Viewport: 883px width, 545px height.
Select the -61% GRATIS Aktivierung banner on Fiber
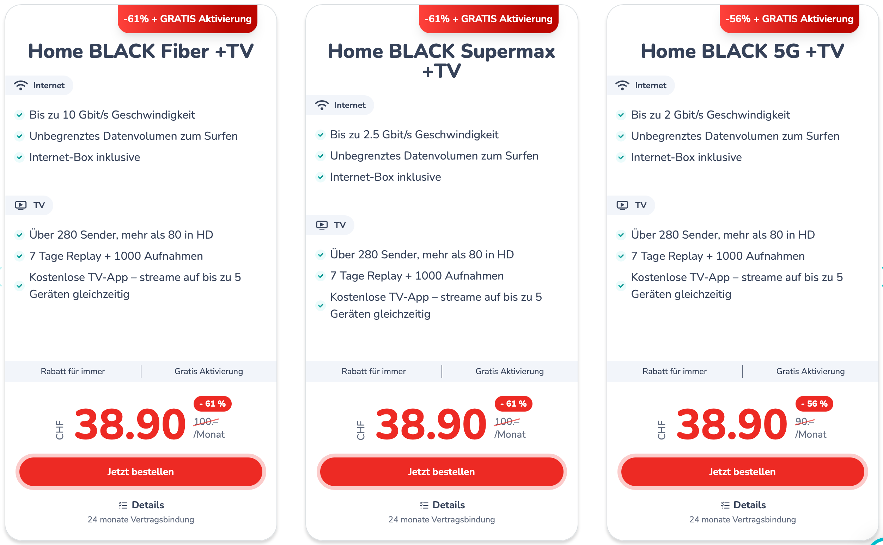(x=187, y=19)
